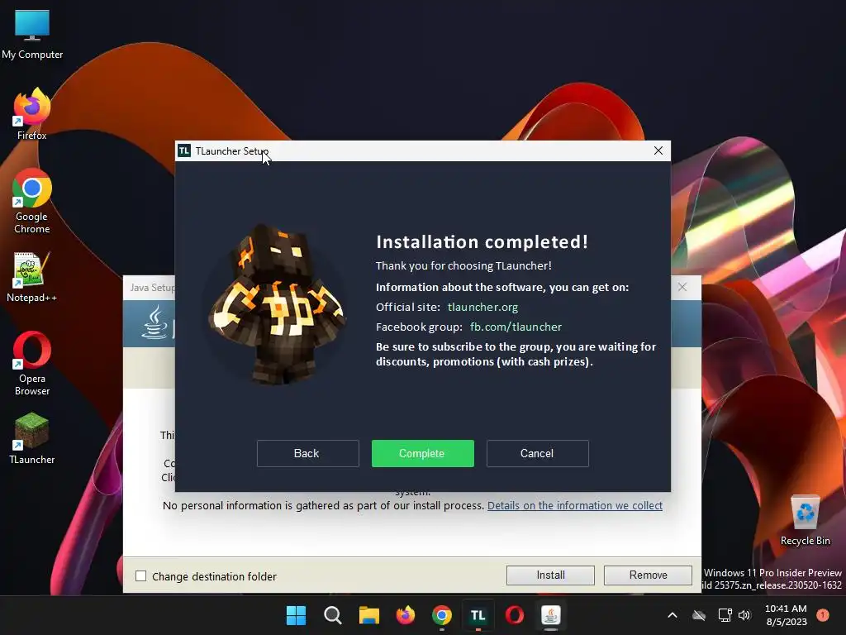Launch Opera Browser desktop shortcut
846x635 pixels.
(32, 364)
